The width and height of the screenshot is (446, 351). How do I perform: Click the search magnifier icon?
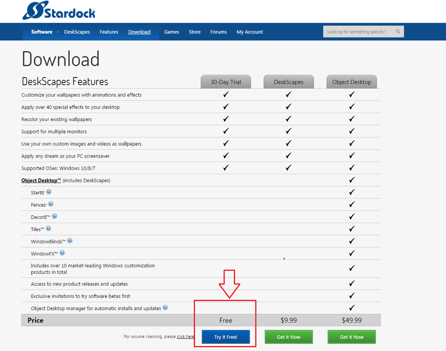pos(398,31)
